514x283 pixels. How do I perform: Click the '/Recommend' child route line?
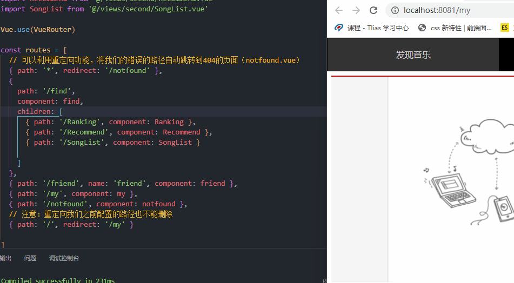pyautogui.click(x=119, y=132)
